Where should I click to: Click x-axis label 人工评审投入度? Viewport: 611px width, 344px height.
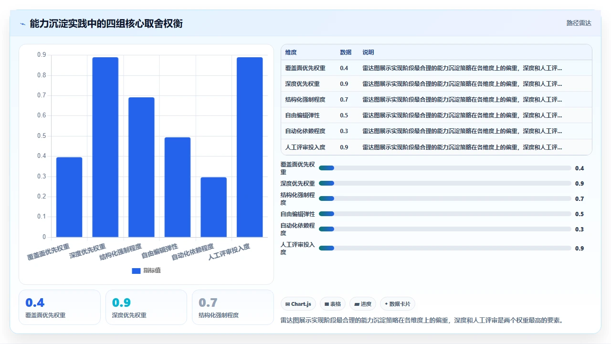point(229,251)
